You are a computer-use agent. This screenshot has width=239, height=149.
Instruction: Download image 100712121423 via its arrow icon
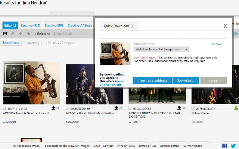click(x=53, y=108)
